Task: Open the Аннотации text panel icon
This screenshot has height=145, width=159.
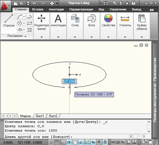Action: 58,18
